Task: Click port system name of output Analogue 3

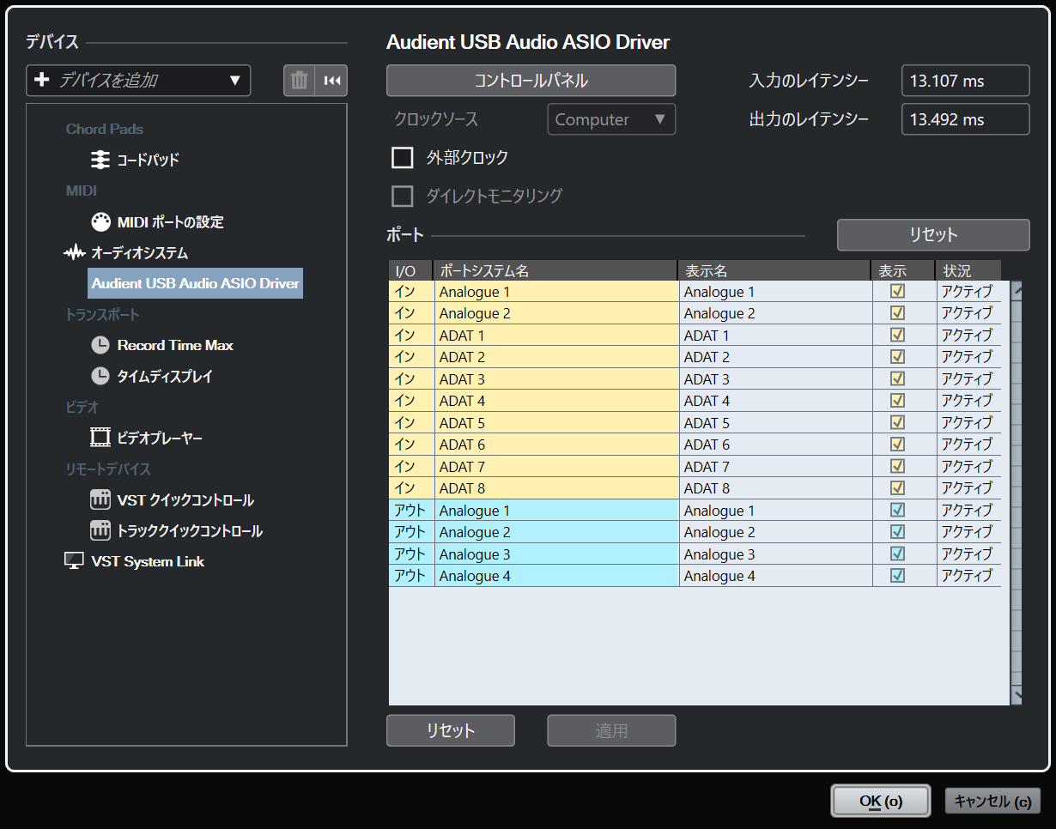Action: (x=556, y=554)
